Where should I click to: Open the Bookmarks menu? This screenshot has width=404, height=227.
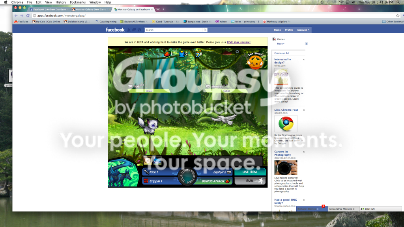[78, 2]
